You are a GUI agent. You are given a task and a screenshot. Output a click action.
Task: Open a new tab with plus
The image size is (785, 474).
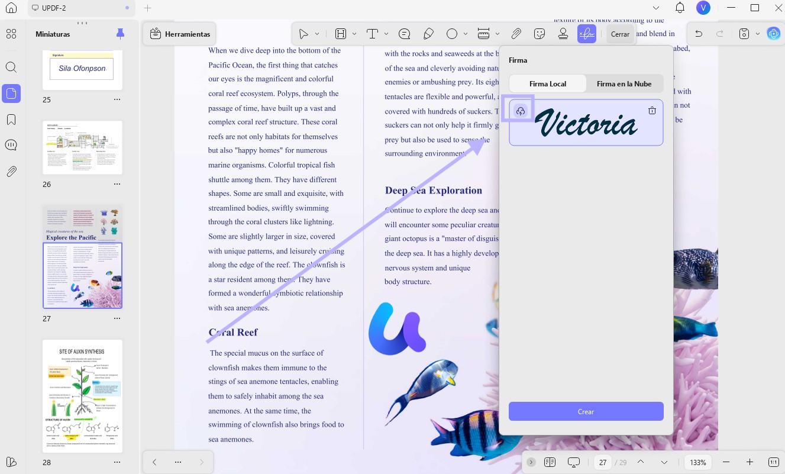point(148,8)
